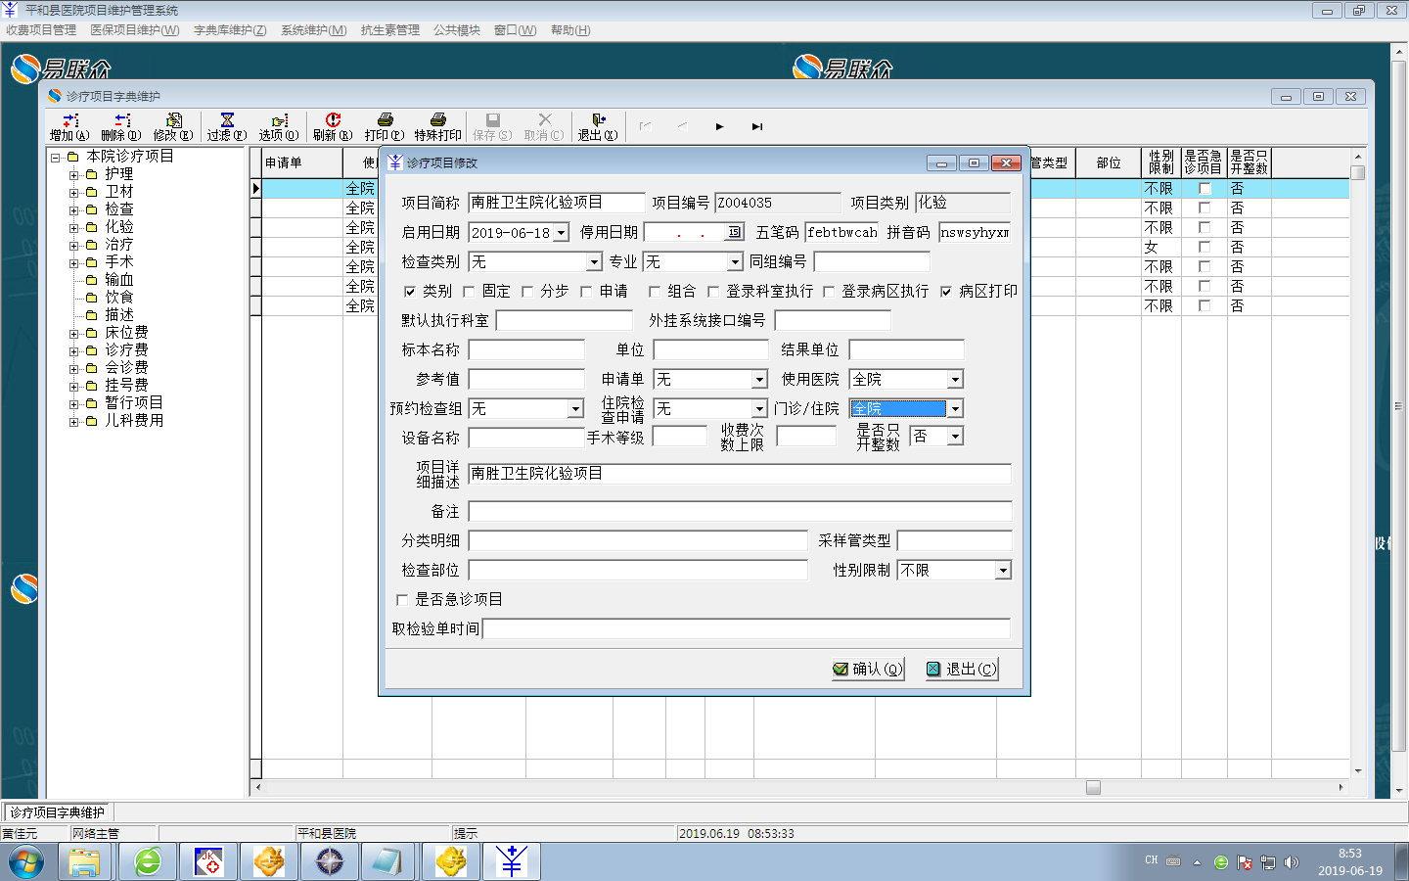The width and height of the screenshot is (1409, 881).
Task: Click the 特殊打印 special print icon
Action: (437, 127)
